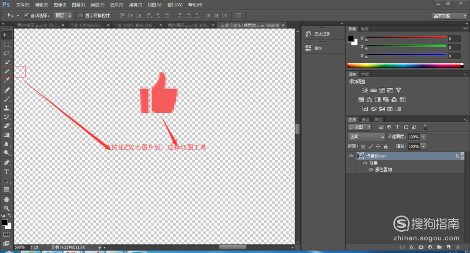
Task: Open the layer filter 类型 dropdown
Action: [x=359, y=127]
